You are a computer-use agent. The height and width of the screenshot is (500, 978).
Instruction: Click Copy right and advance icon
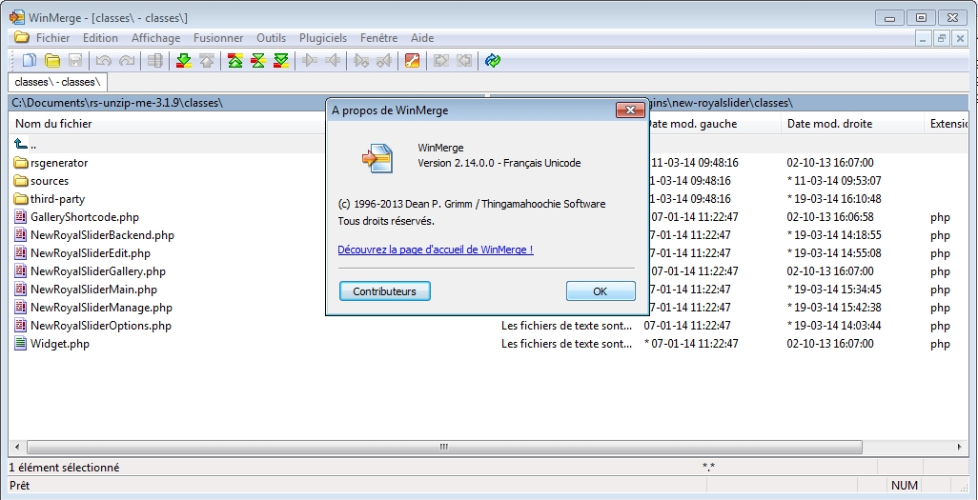coord(361,60)
